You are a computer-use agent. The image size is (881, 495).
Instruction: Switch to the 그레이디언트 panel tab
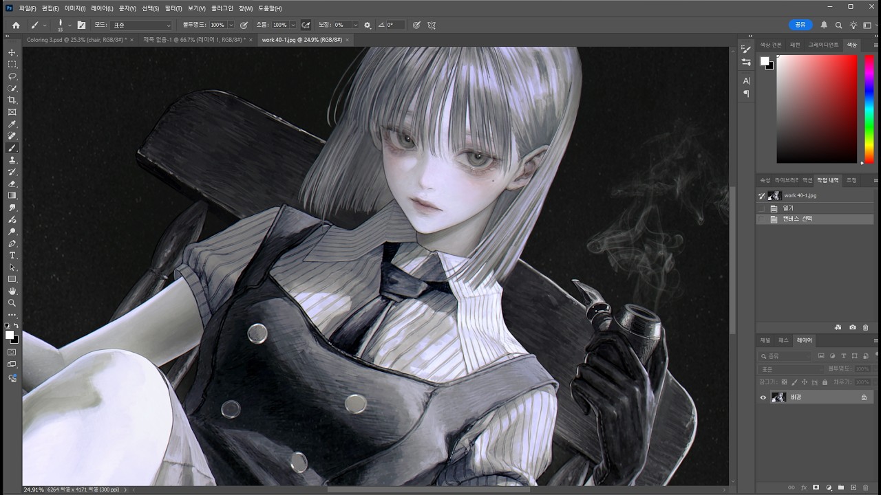click(x=823, y=45)
